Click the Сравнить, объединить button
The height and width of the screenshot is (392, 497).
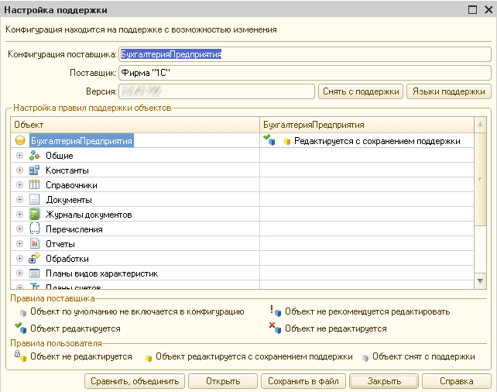click(x=135, y=381)
